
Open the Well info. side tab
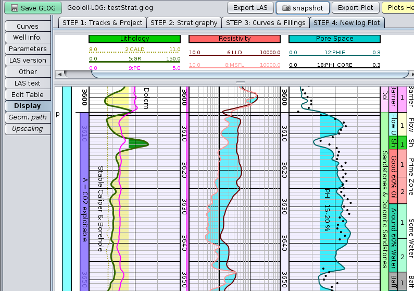pos(28,37)
